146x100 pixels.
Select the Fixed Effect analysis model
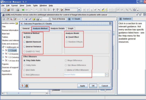point(67,37)
